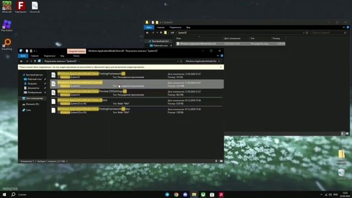Select the 2,21 МБ Store.dll search result
Screen dimensions: 352x198
tap(136, 84)
